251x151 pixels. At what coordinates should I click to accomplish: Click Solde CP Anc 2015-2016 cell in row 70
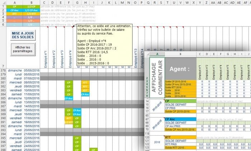coord(181,130)
